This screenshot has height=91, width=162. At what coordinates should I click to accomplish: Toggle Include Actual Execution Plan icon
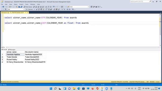tap(47, 9)
